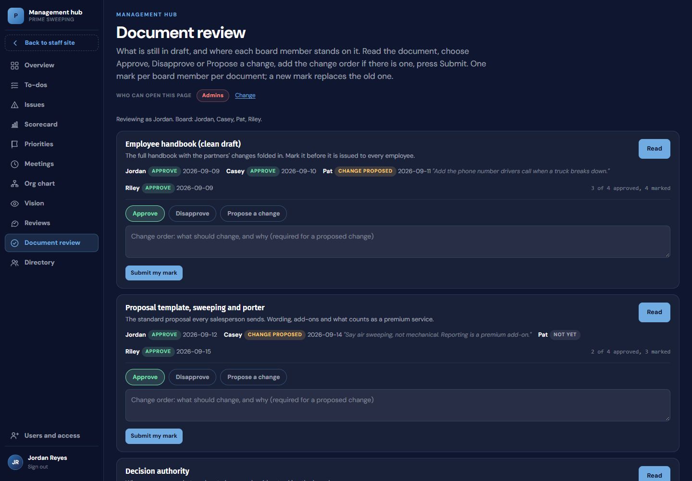Click the Document review checkmark icon
The width and height of the screenshot is (692, 481).
(x=15, y=243)
